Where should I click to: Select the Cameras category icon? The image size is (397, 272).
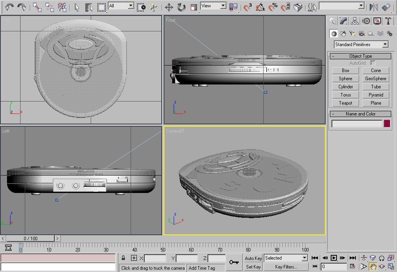pos(362,34)
